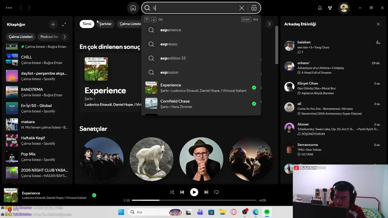The image size is (388, 218).
Task: Click the Windows taskbar search box
Action: pyautogui.click(x=156, y=212)
